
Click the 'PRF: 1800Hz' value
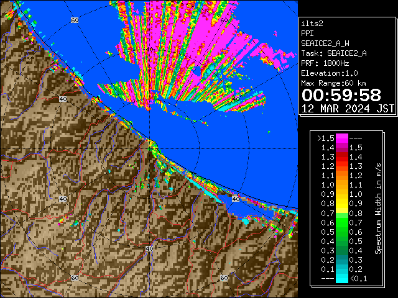pos(325,63)
